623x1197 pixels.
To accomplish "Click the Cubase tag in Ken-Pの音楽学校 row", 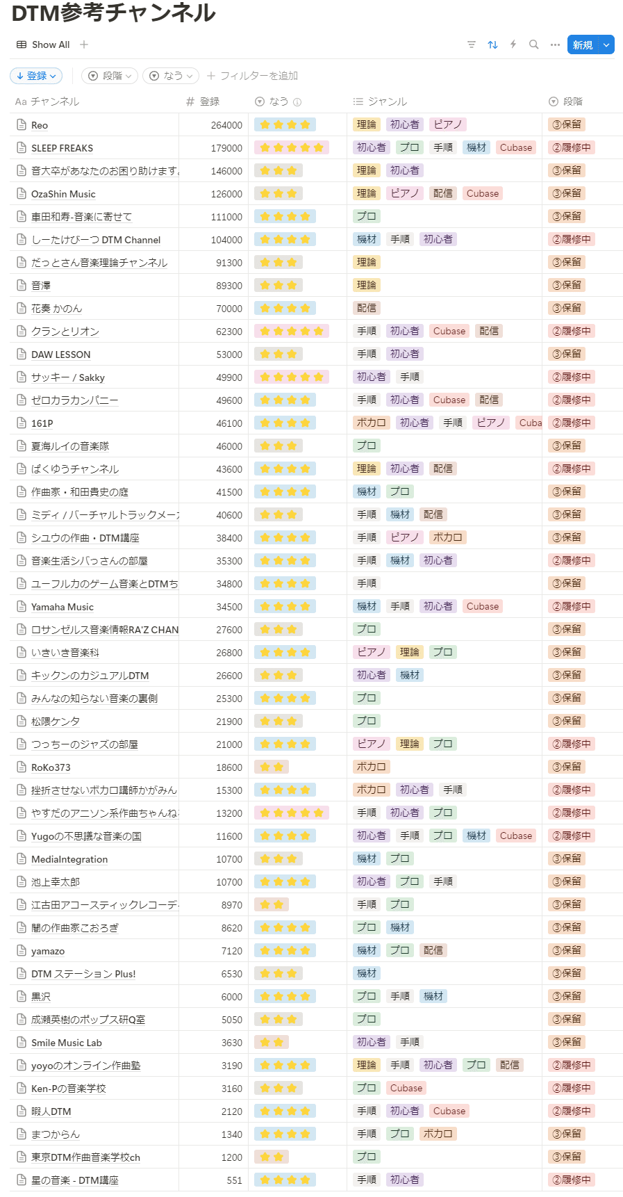I will [x=406, y=1088].
